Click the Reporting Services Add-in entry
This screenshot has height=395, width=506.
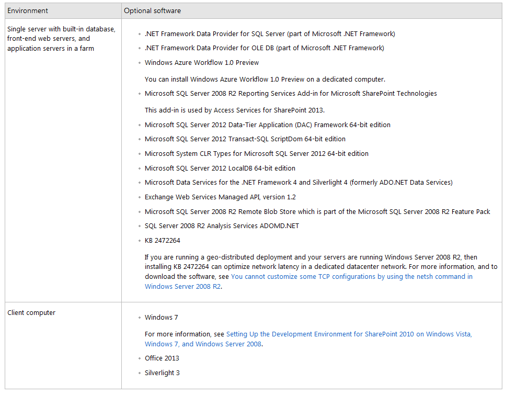(291, 93)
